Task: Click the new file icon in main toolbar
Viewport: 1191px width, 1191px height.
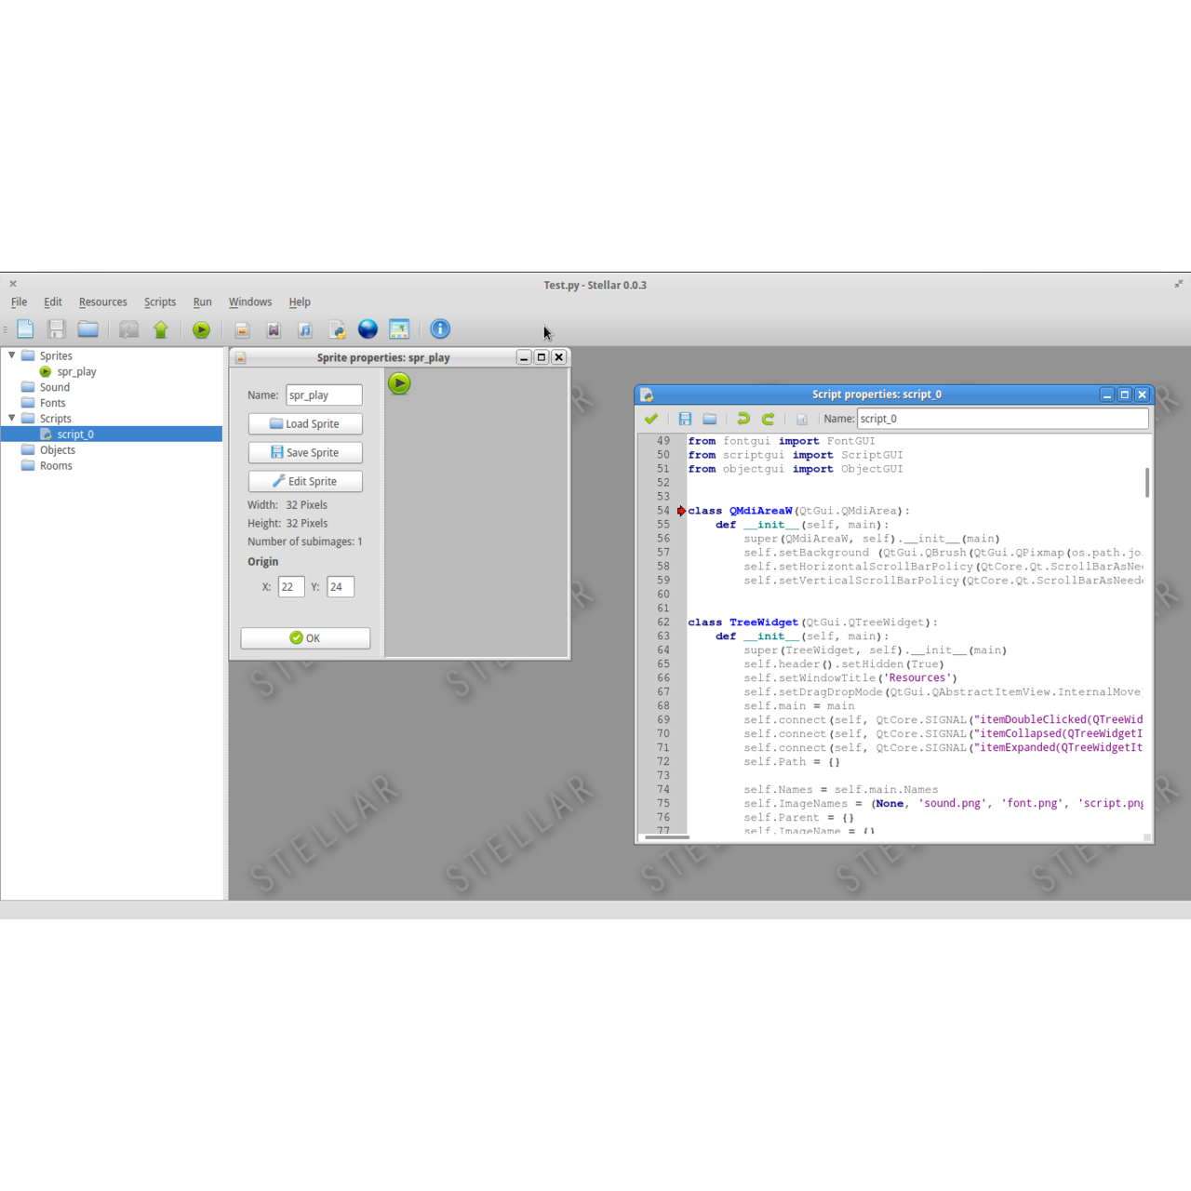Action: [25, 329]
